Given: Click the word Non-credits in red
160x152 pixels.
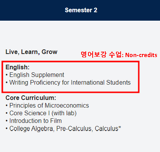Looking at the screenshot, I should [141, 55].
